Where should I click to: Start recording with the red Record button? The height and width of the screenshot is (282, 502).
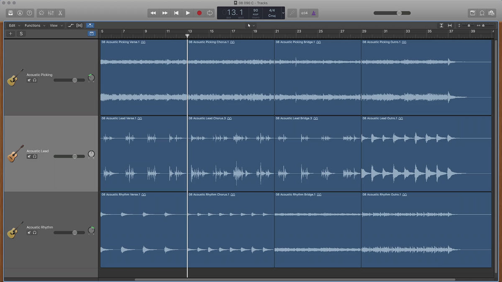[x=199, y=13]
